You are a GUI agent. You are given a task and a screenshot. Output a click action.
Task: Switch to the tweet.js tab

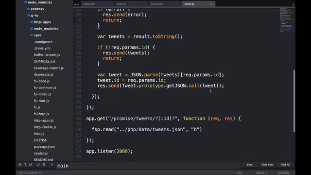(131, 4)
